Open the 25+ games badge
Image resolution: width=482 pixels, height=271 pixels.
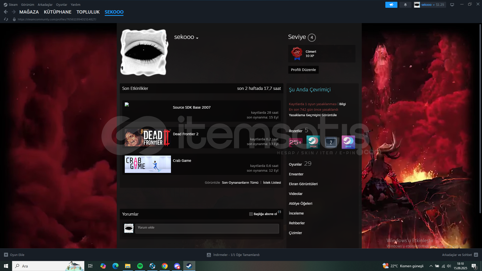pos(295,142)
